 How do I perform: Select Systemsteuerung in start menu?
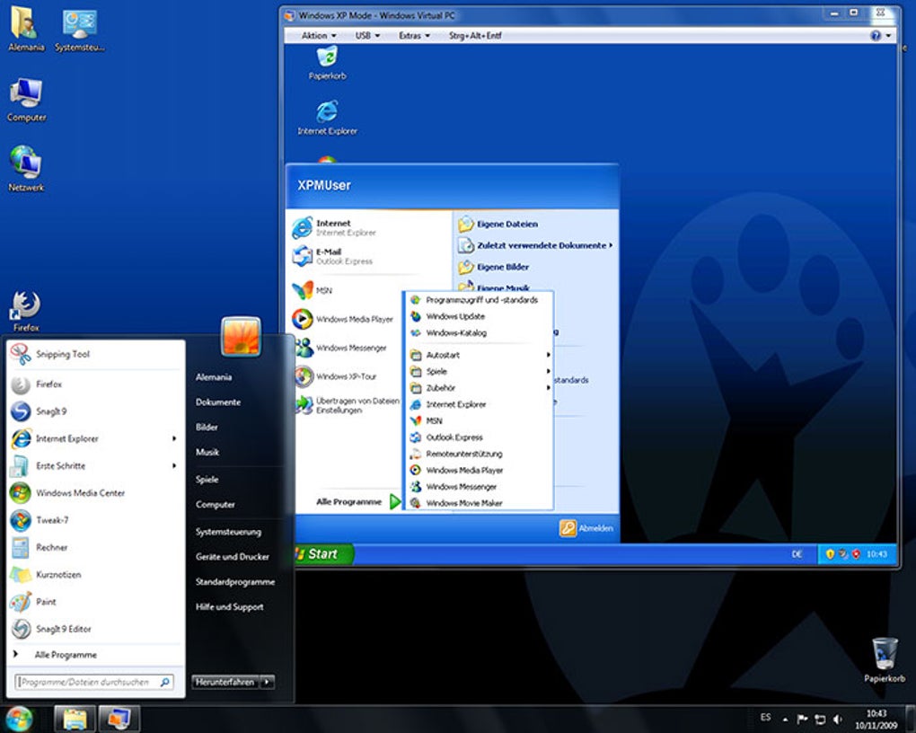228,532
